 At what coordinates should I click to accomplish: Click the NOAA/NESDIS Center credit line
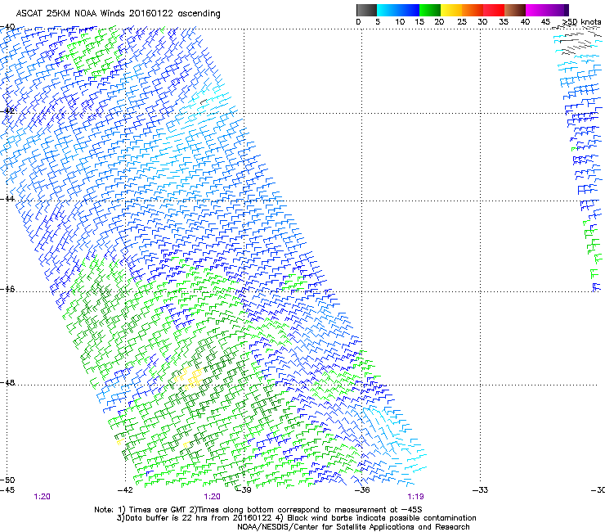[x=353, y=527]
